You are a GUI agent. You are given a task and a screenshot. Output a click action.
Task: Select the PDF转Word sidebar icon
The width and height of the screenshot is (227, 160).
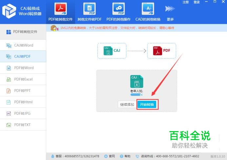click(9, 68)
